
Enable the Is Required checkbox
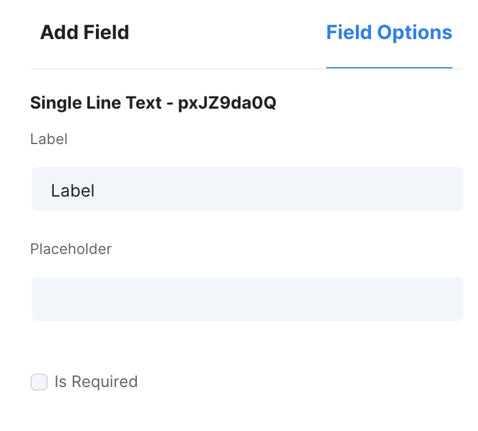pyautogui.click(x=39, y=382)
